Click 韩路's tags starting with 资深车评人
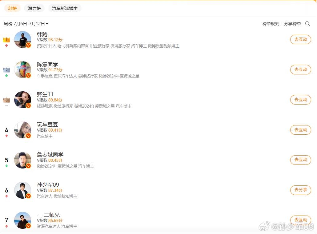 point(108,46)
